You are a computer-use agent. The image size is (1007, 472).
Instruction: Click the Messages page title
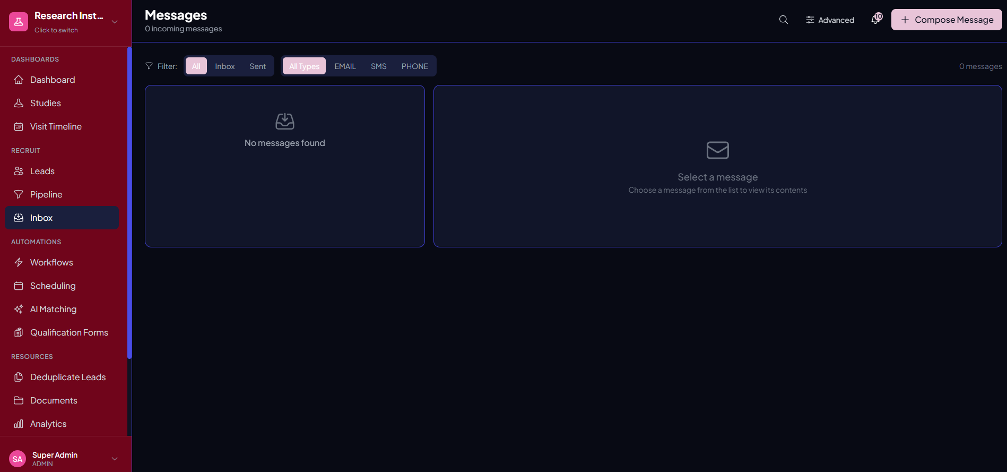[x=176, y=15]
